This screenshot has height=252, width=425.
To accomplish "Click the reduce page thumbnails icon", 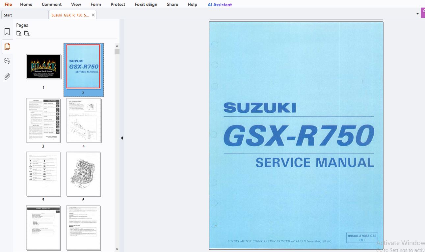I will coord(27,33).
